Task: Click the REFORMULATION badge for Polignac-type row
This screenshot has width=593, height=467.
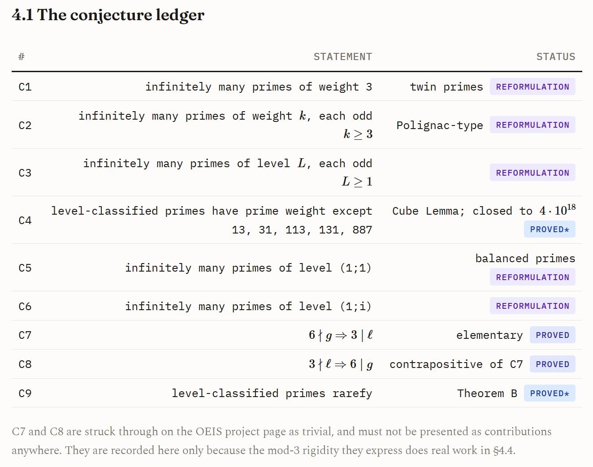Action: tap(532, 125)
